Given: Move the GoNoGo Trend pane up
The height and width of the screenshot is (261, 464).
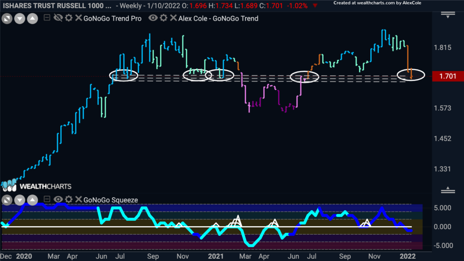Looking at the screenshot, I should [33, 19].
